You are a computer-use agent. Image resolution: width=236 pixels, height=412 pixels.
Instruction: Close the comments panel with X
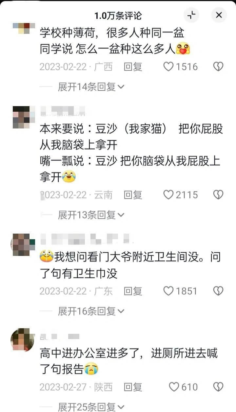click(x=219, y=15)
